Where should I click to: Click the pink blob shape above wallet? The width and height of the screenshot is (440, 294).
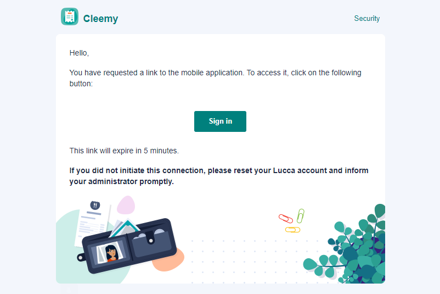point(126,205)
